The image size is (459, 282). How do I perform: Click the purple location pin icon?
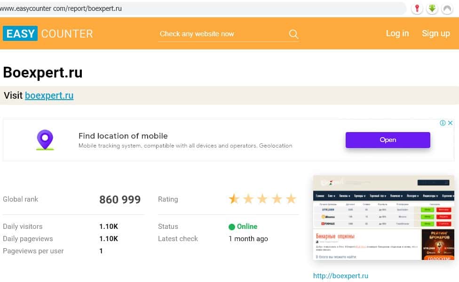45,140
